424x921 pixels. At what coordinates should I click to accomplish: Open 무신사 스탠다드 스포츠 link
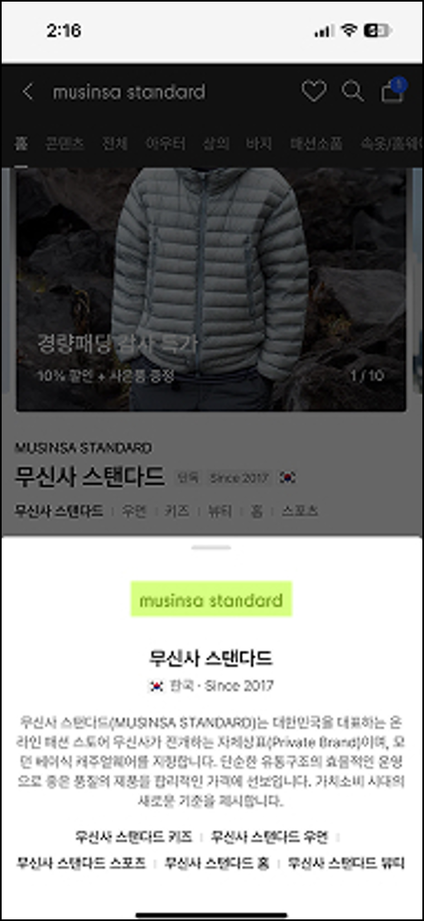81,863
